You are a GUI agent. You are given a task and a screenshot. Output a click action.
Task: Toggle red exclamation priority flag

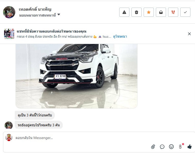point(173,12)
